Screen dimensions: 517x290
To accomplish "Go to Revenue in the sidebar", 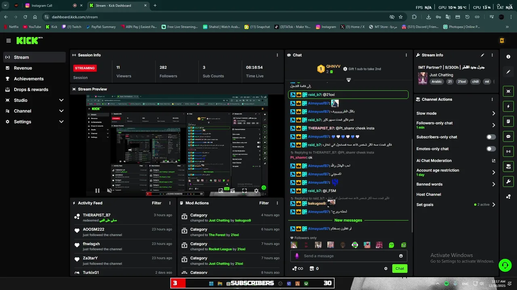I will click(x=34, y=68).
